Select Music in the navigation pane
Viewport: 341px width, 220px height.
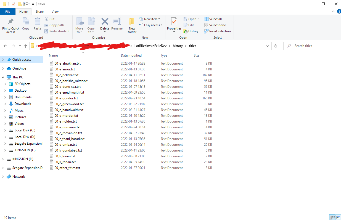coord(19,110)
